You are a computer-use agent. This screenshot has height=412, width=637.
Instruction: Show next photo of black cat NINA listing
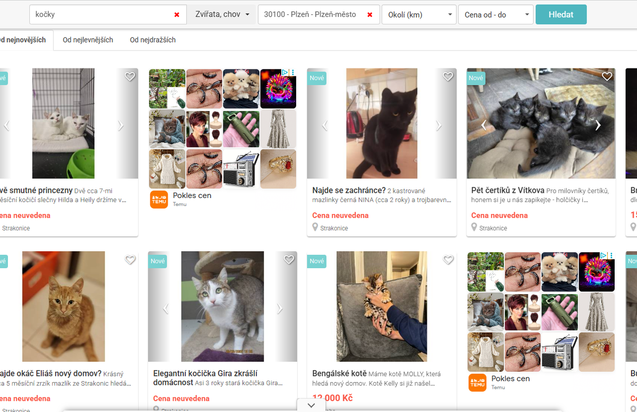coord(438,125)
